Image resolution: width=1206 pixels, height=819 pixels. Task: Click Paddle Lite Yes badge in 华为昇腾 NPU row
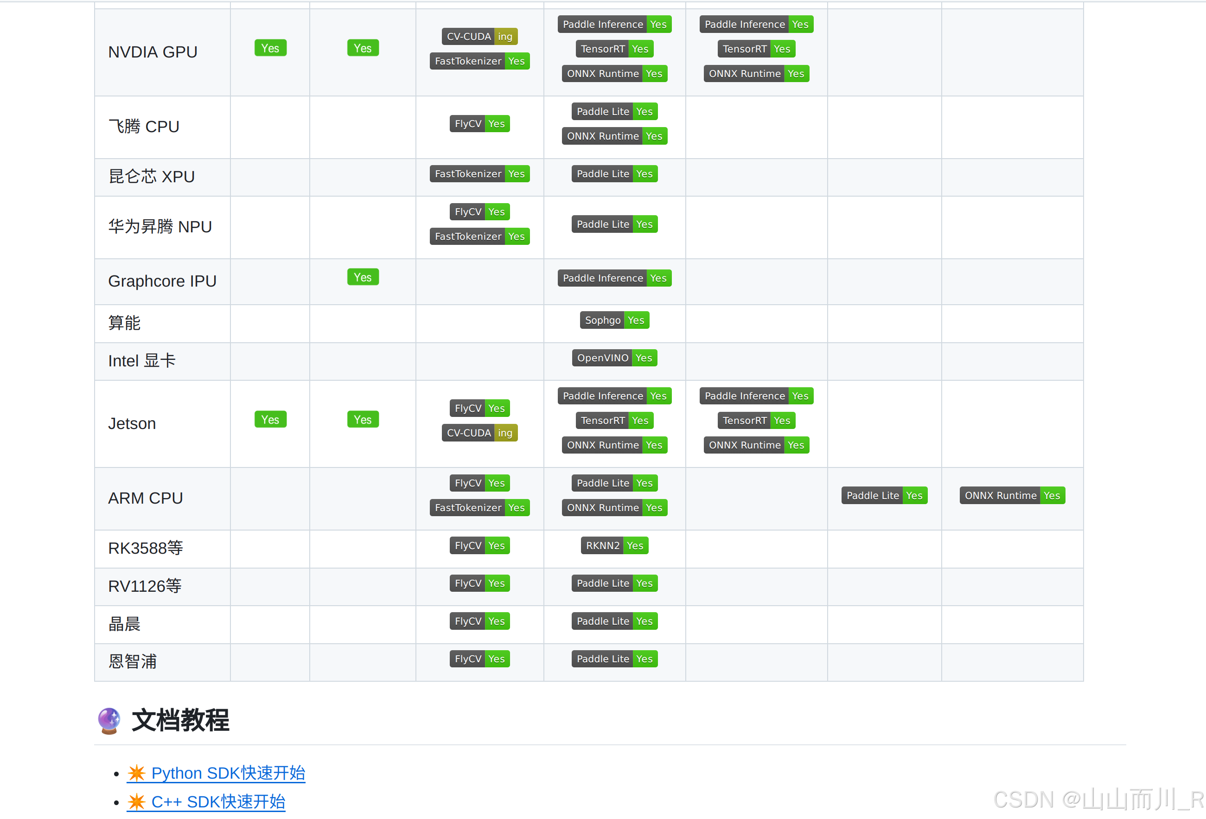[614, 224]
